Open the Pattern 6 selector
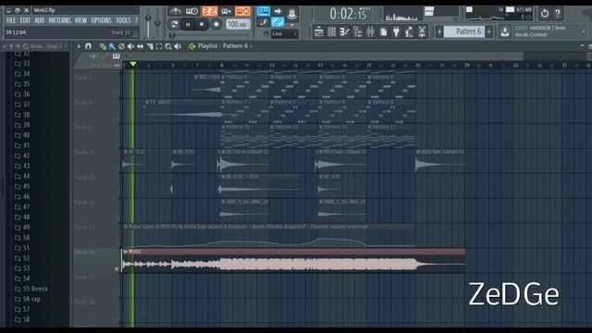The height and width of the screenshot is (333, 592). tap(464, 31)
